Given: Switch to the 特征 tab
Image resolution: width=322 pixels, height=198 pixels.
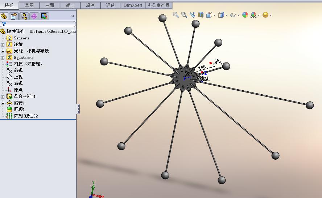Looking at the screenshot, I should [9, 5].
